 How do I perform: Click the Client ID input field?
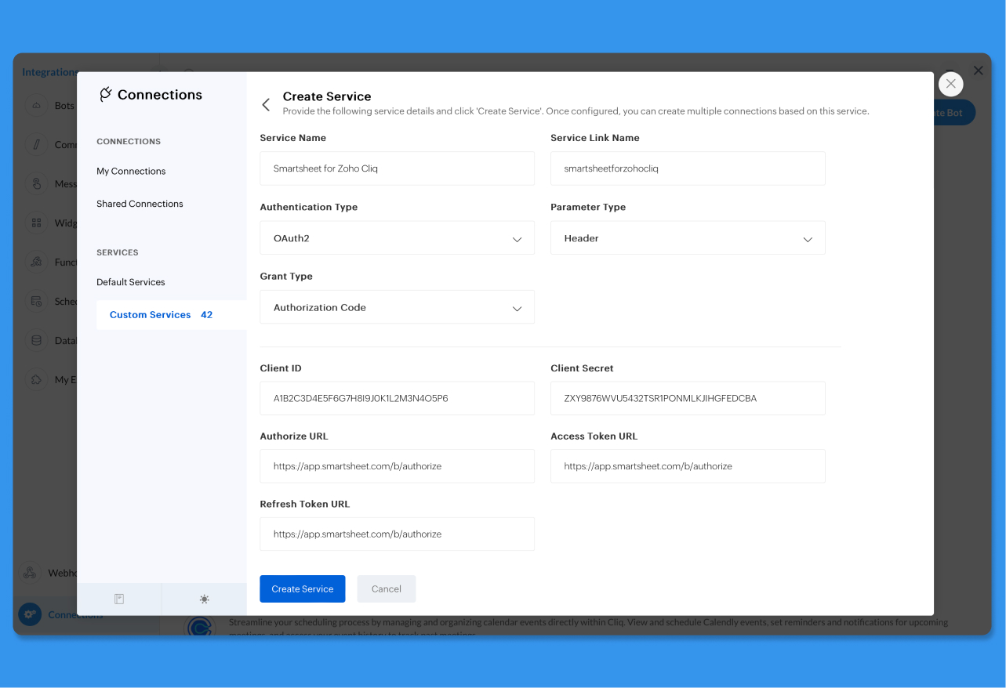(x=398, y=398)
